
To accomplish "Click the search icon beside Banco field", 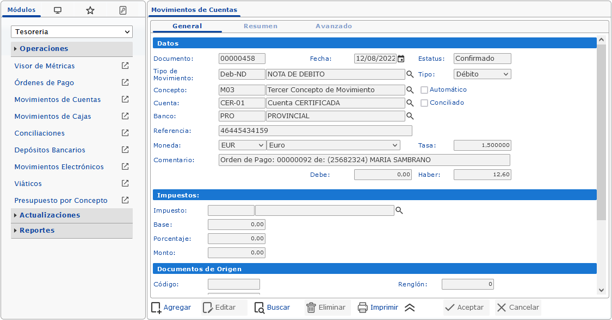I will (x=410, y=116).
